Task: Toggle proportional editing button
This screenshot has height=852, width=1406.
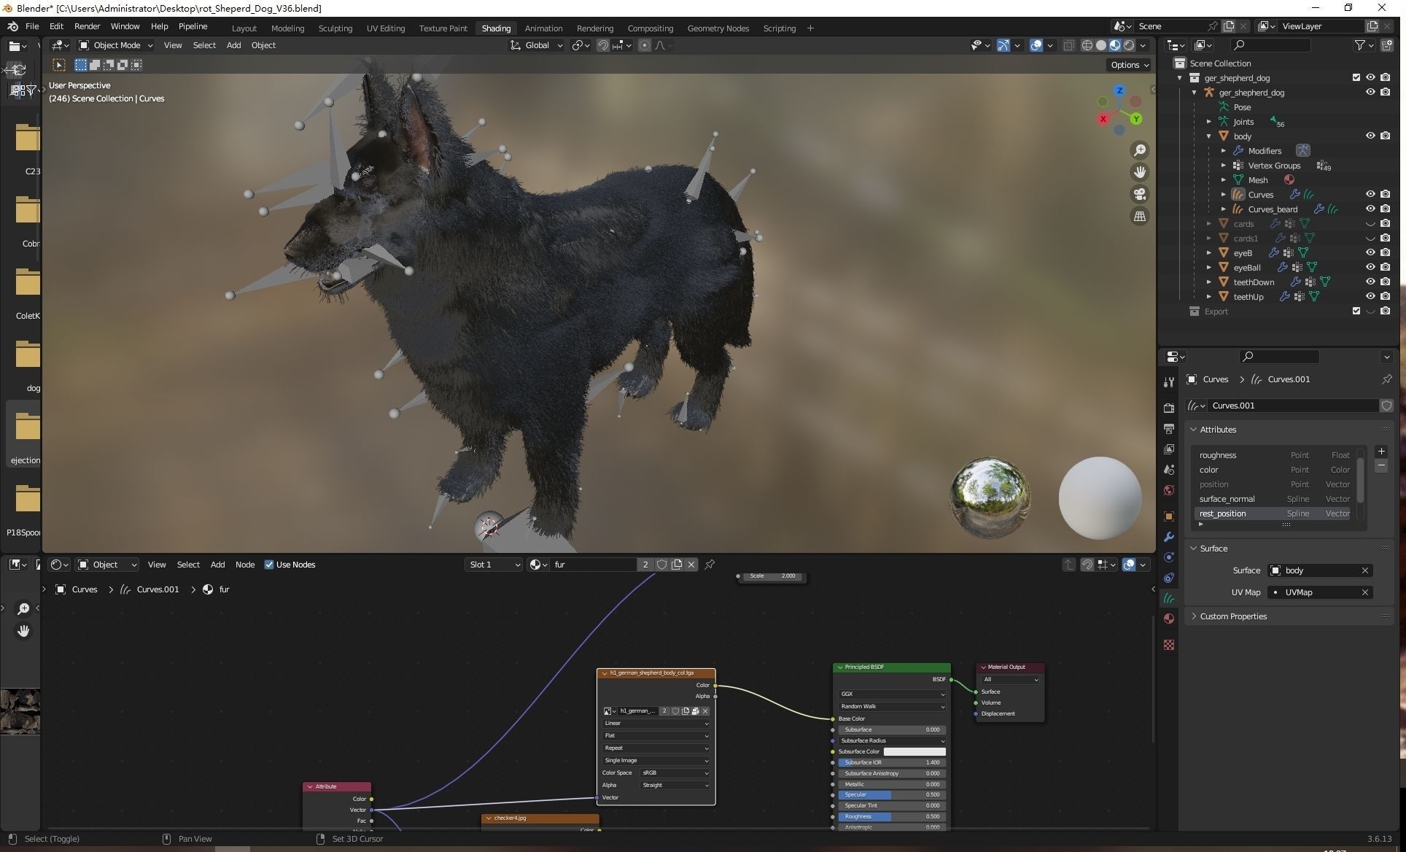Action: pos(644,45)
